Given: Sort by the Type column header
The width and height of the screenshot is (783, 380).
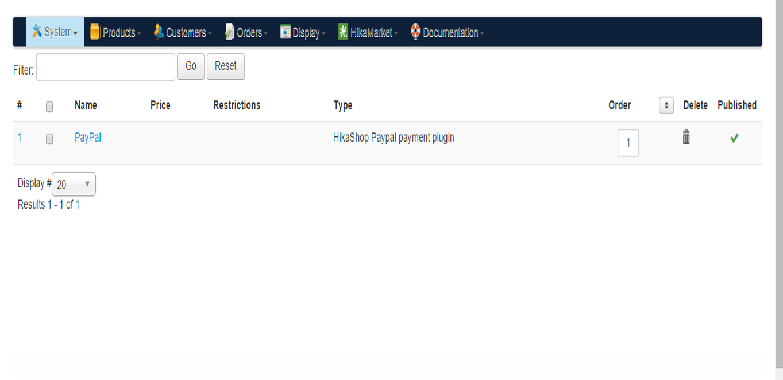Looking at the screenshot, I should 343,105.
